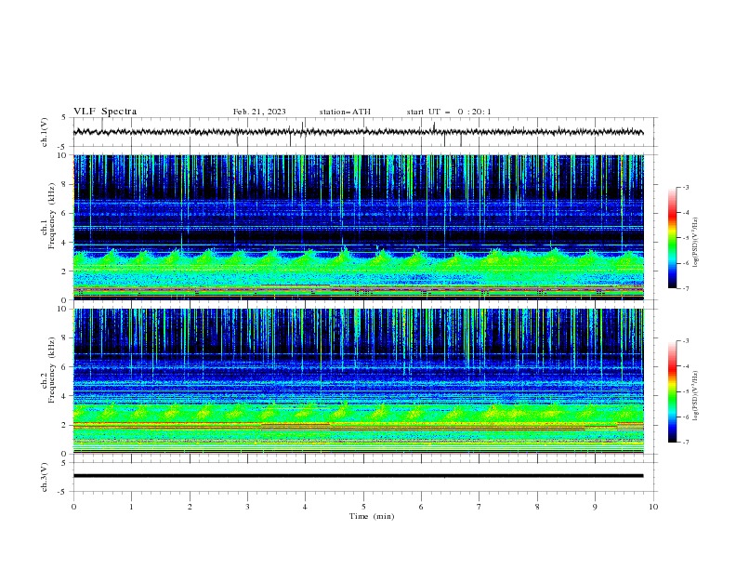Viewport: 736px width, 569px height.
Task: Click the "6" kHz tick of ch.1 spectrogram
Action: coord(64,213)
